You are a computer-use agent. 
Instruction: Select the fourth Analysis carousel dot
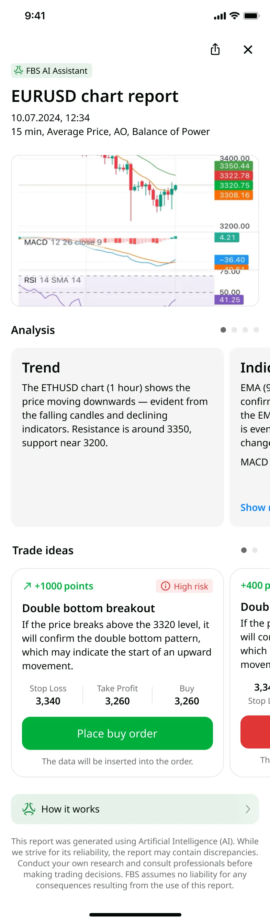point(256,329)
